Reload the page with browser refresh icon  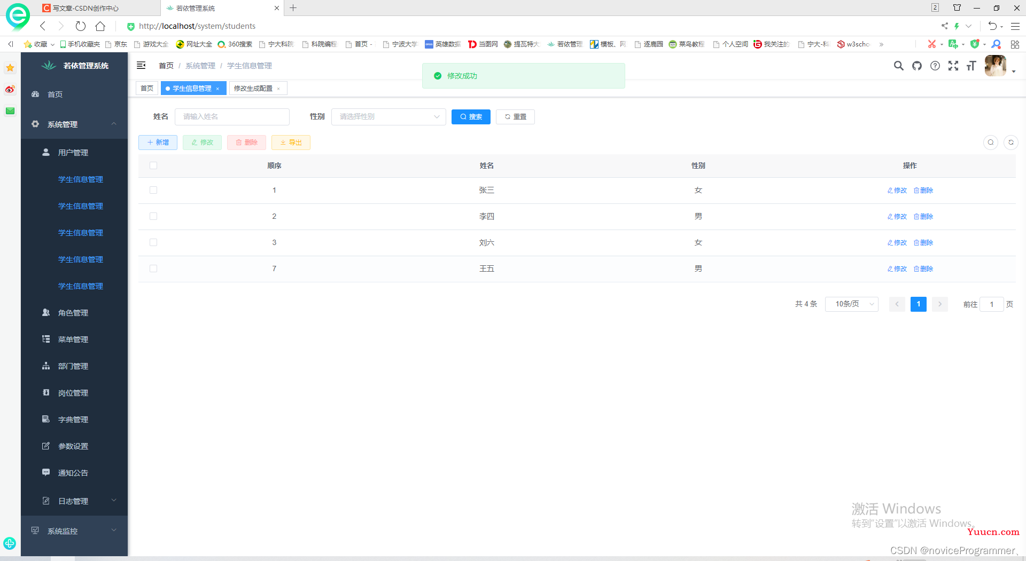pos(81,26)
